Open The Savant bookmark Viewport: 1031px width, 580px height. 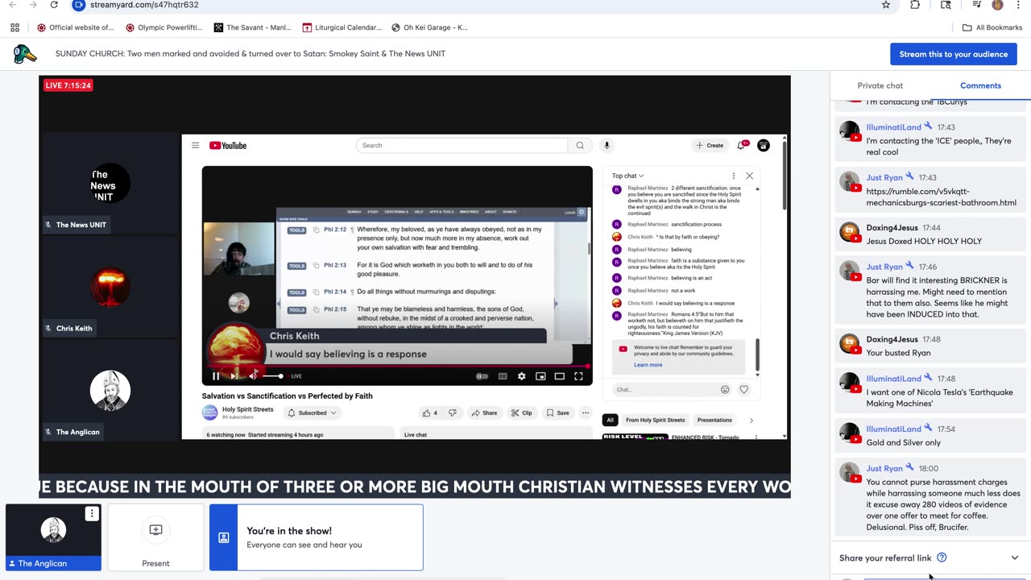coord(253,27)
